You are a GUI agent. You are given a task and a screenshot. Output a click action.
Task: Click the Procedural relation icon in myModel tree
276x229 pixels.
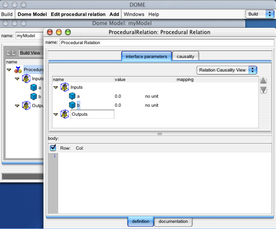18,70
